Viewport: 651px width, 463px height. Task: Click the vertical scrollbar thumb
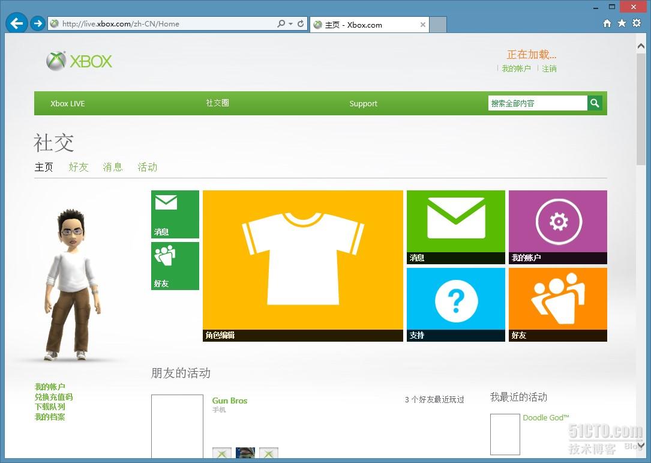(x=641, y=109)
